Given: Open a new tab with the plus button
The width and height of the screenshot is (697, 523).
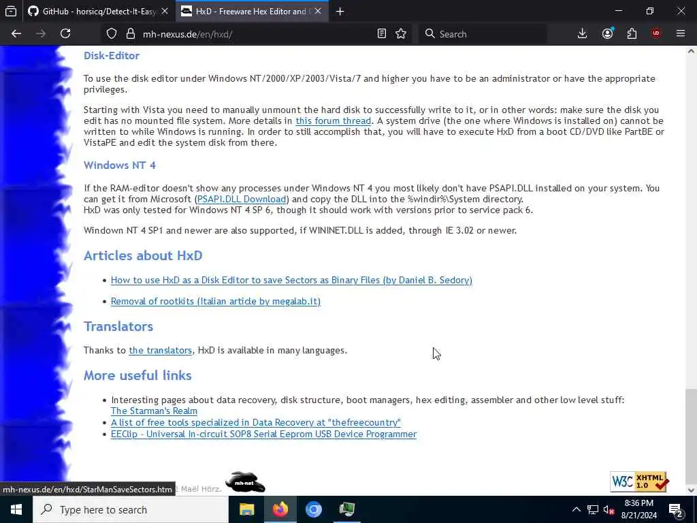Looking at the screenshot, I should [x=340, y=12].
